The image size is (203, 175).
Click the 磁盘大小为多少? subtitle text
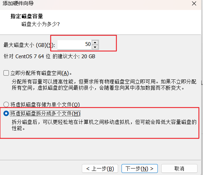click(x=40, y=24)
